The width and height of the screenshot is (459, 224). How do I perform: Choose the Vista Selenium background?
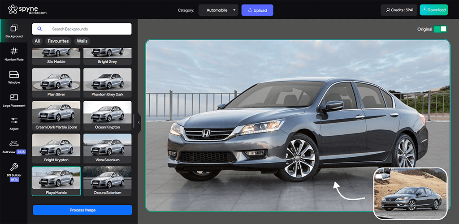108,148
